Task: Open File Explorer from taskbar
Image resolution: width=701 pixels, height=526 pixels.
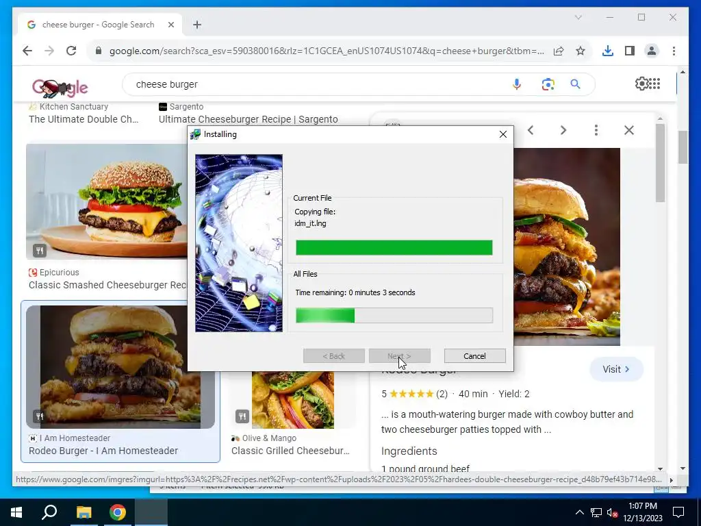Action: (84, 512)
